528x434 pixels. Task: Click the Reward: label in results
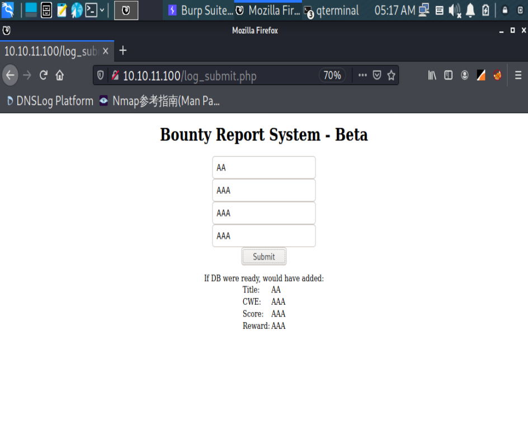click(256, 326)
